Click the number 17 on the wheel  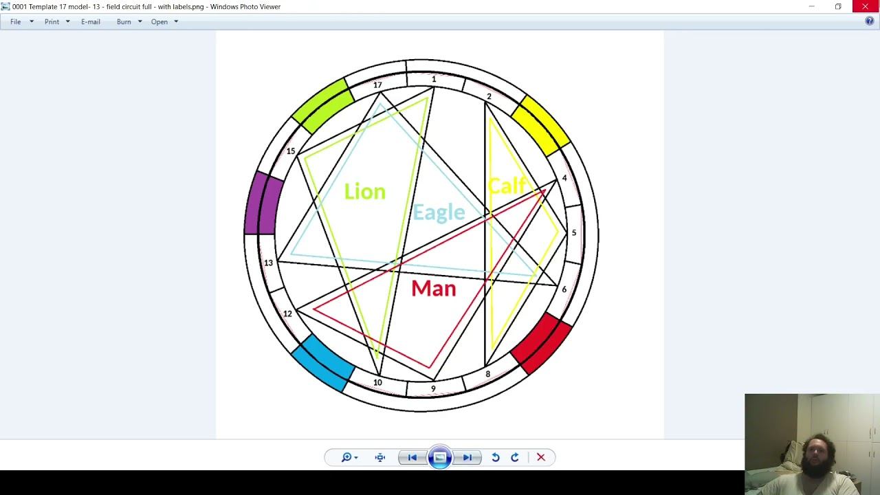pyautogui.click(x=377, y=85)
